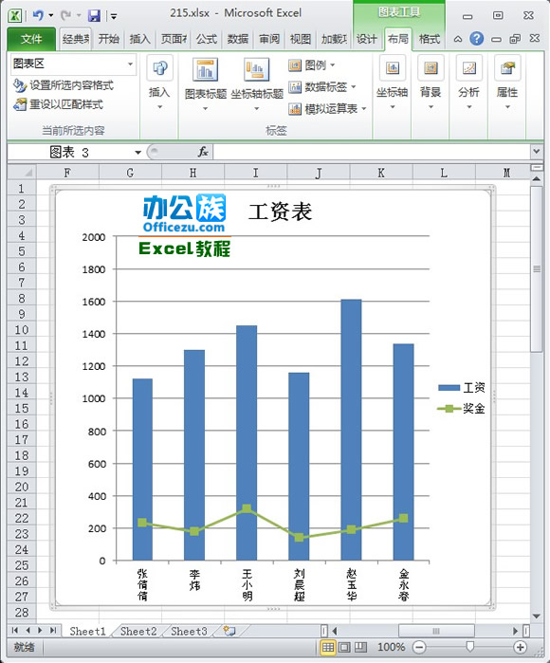Click the 数据标签 data labels icon

[x=295, y=87]
